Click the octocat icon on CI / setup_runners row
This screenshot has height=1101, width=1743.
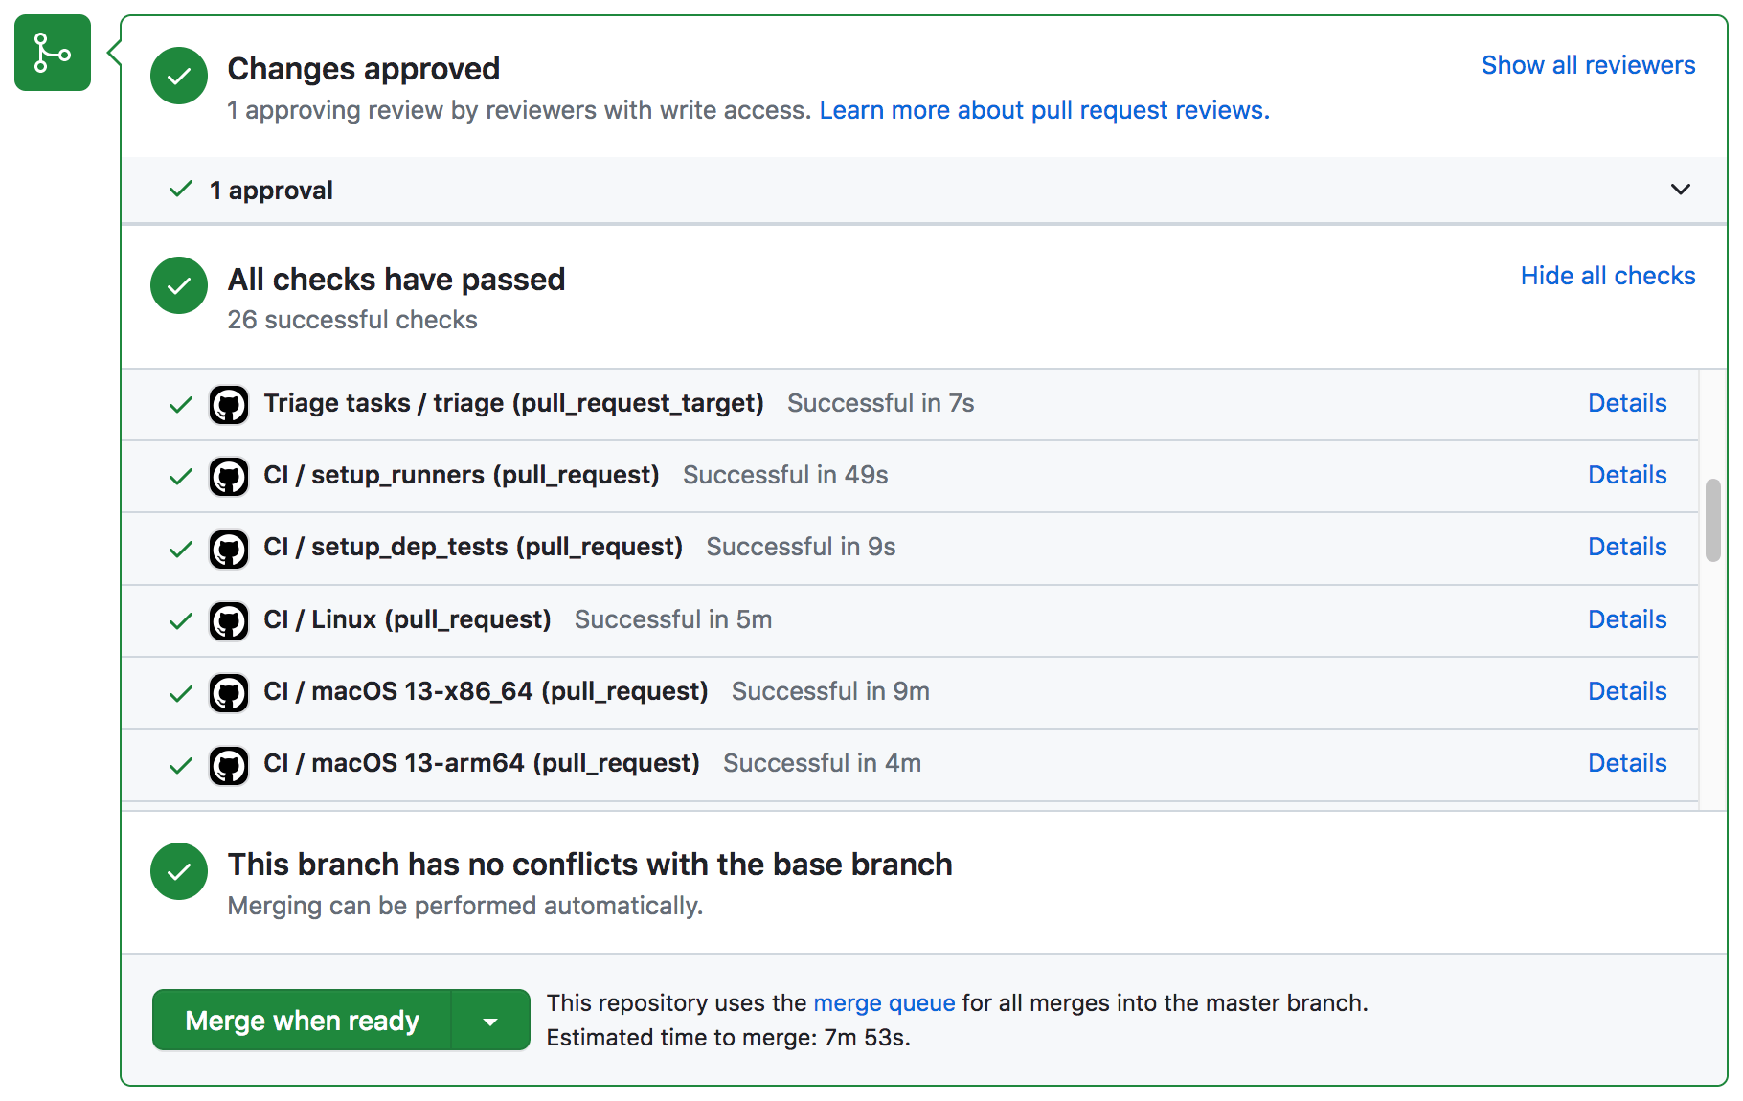229,476
